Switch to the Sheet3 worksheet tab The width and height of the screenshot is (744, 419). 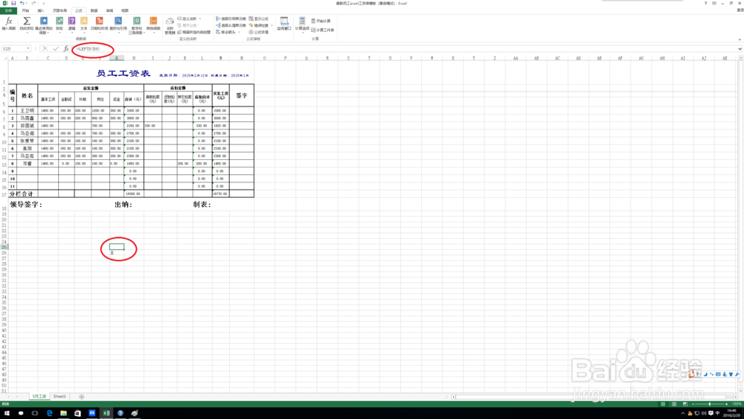(60, 397)
